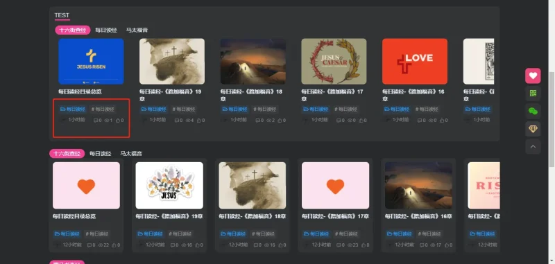555x264 pixels.
Task: Open the 马太福音 tab in TEST section
Action: (x=137, y=30)
